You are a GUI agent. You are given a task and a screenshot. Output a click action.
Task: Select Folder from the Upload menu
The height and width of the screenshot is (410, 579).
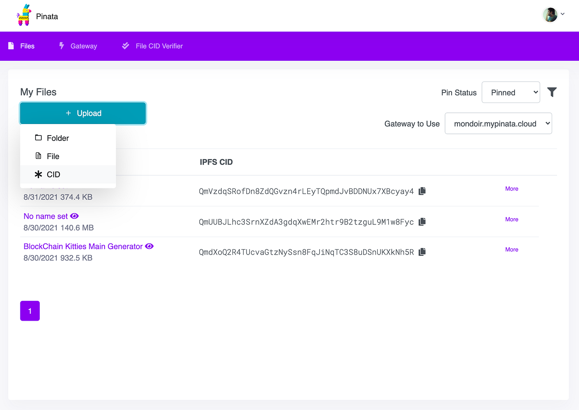[58, 138]
